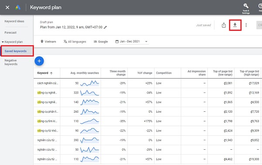This screenshot has height=165, width=262.
Task: Sort by Competition column header
Action: 164,73
